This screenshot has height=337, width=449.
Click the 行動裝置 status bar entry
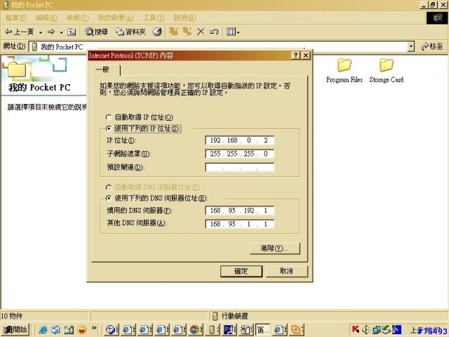click(x=232, y=316)
